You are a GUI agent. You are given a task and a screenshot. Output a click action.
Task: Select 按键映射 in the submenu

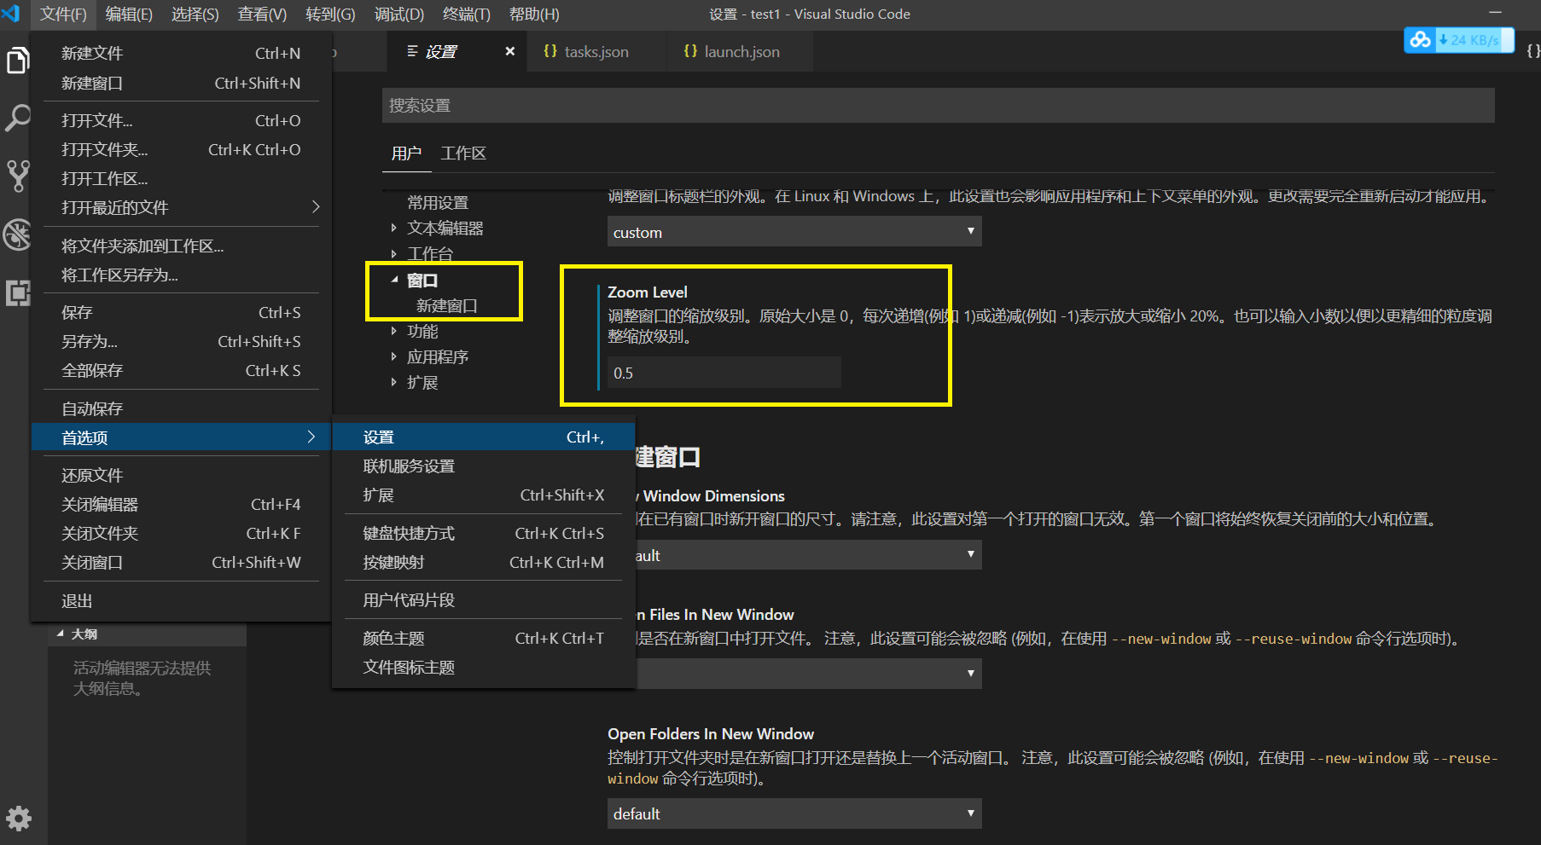coord(484,562)
